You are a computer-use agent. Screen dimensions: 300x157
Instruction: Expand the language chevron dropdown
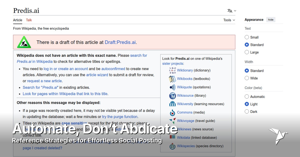pyautogui.click(x=235, y=11)
